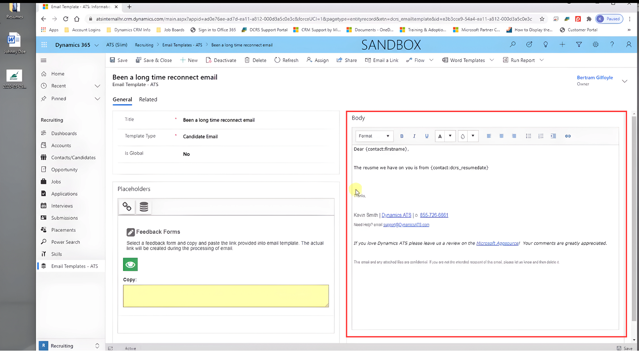Open the user profile icon in header
The image size is (639, 359).
tap(629, 45)
